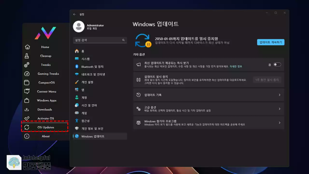This screenshot has width=309, height=174.
Task: Expand 고급 옵션 chevron
Action: click(x=279, y=109)
